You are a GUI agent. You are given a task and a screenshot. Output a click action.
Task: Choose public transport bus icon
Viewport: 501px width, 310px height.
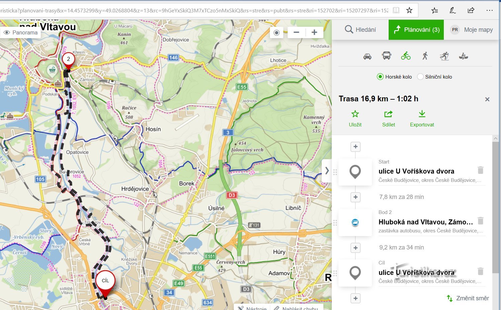386,56
